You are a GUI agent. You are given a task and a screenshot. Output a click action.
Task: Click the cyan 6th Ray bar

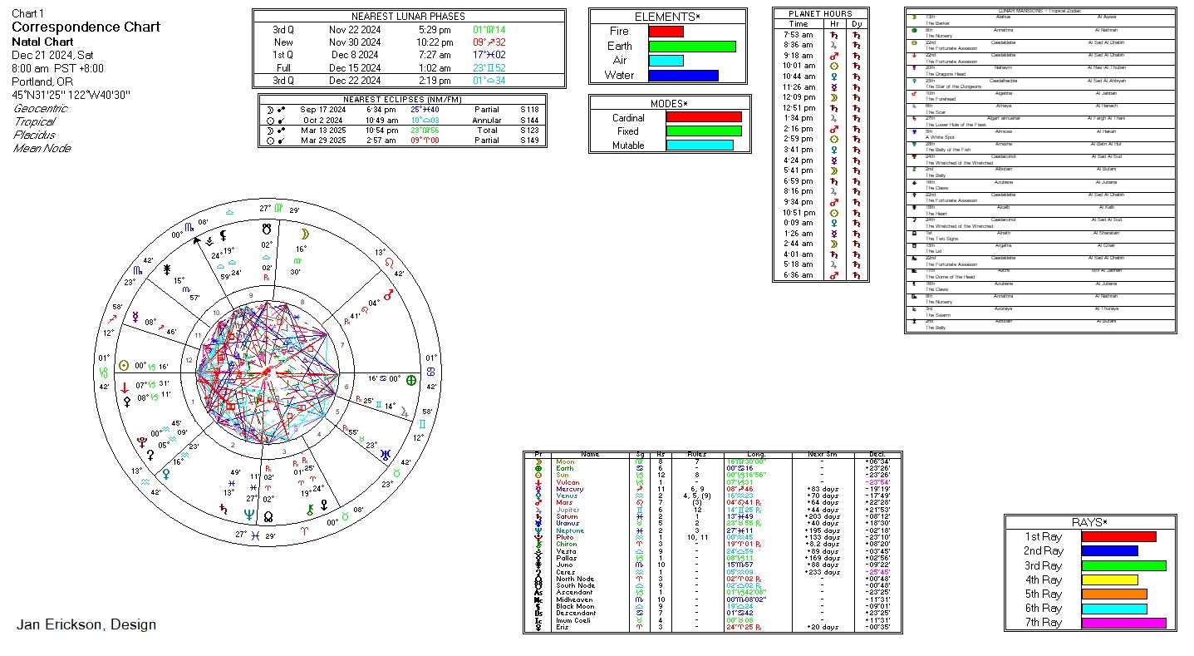1114,609
